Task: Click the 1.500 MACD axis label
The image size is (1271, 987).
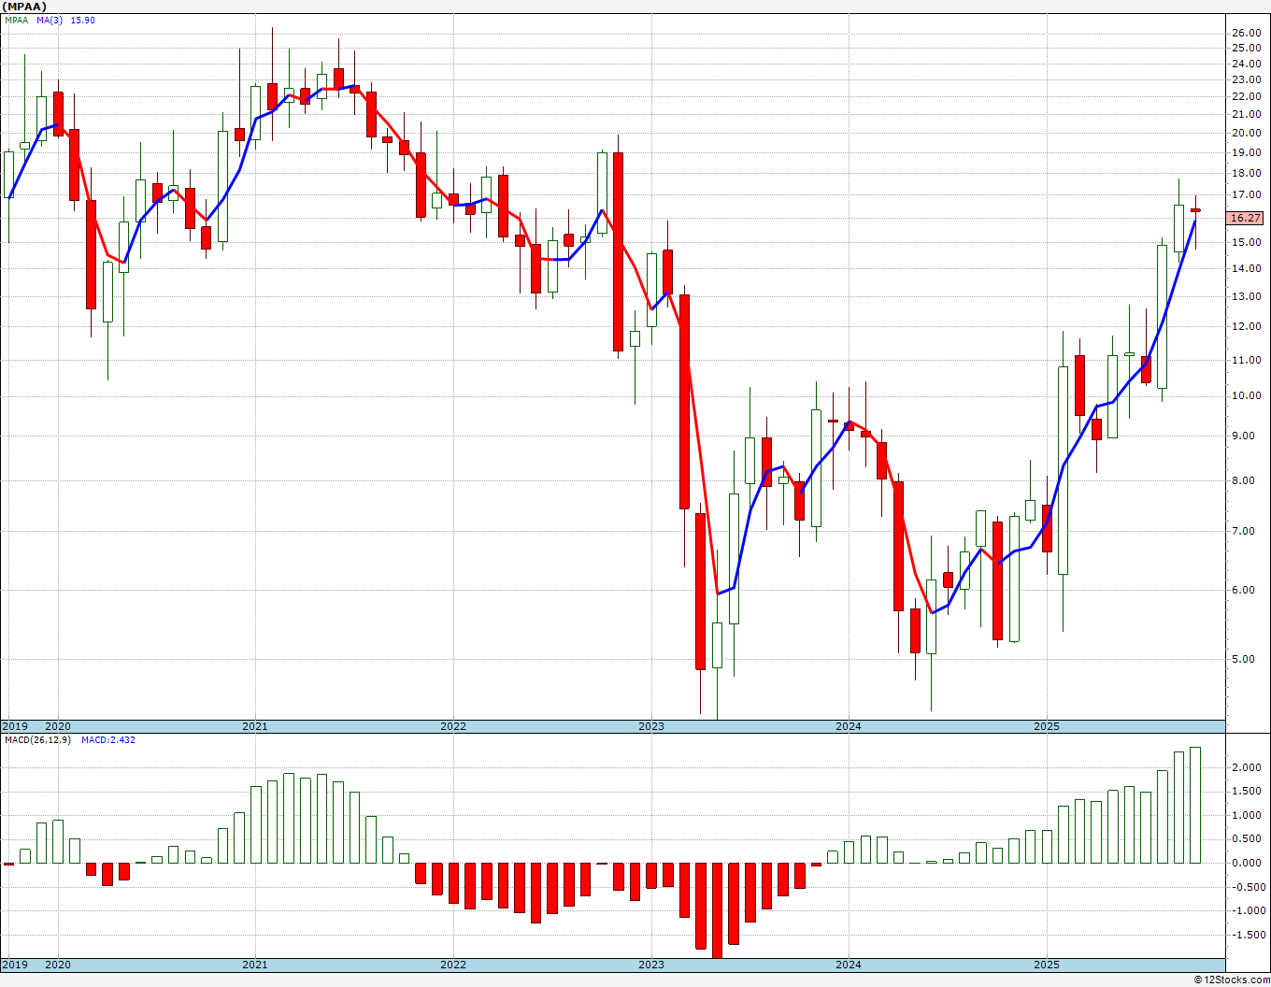Action: [x=1247, y=791]
